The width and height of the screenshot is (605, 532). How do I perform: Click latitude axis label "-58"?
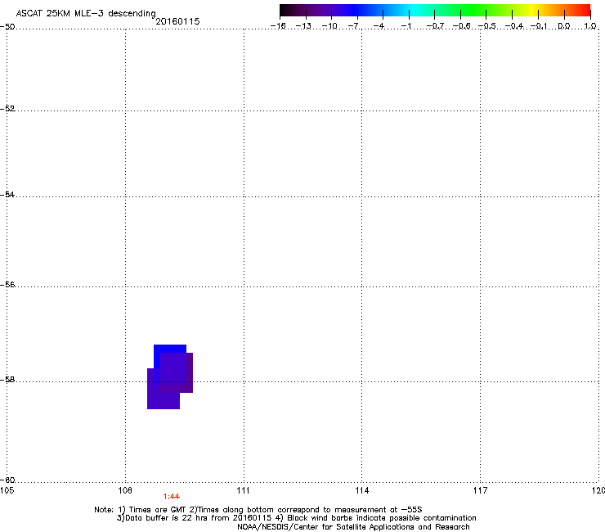click(x=7, y=380)
